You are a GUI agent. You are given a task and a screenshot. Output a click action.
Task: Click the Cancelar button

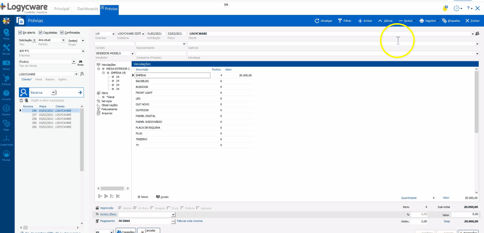pos(150,231)
